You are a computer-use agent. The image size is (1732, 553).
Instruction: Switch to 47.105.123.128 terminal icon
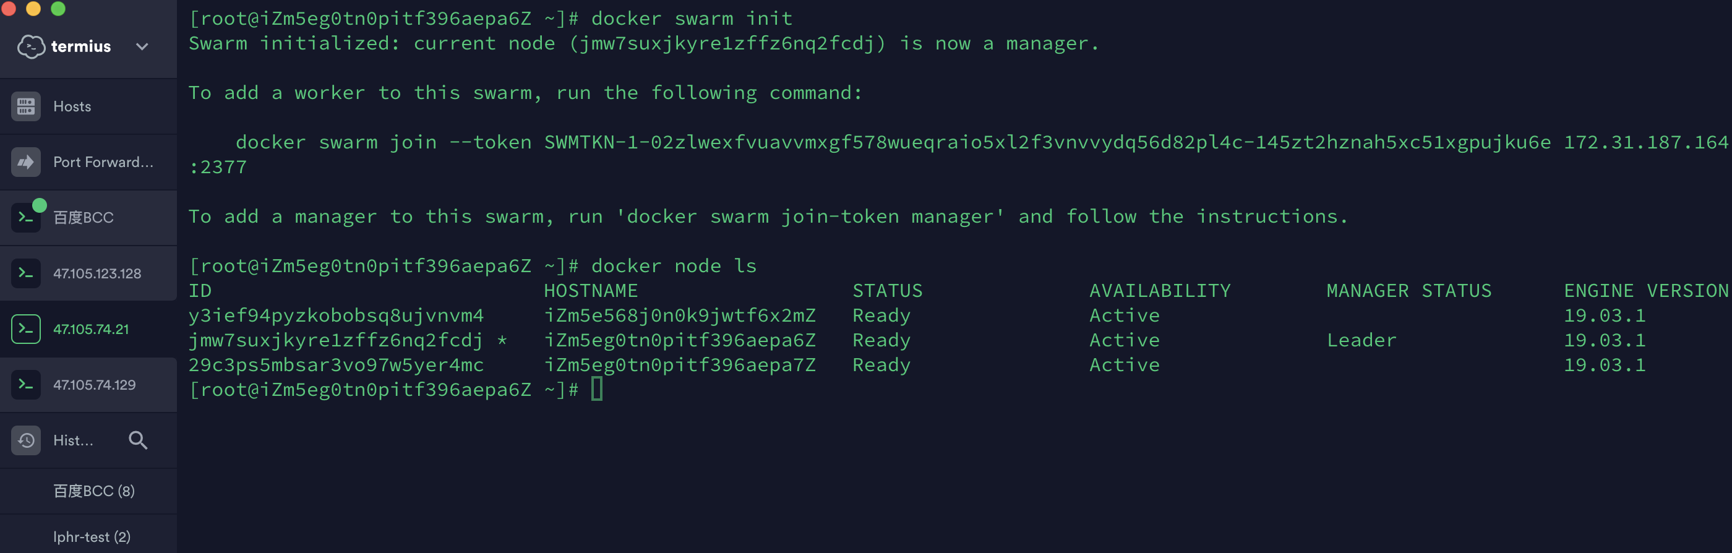[x=25, y=273]
